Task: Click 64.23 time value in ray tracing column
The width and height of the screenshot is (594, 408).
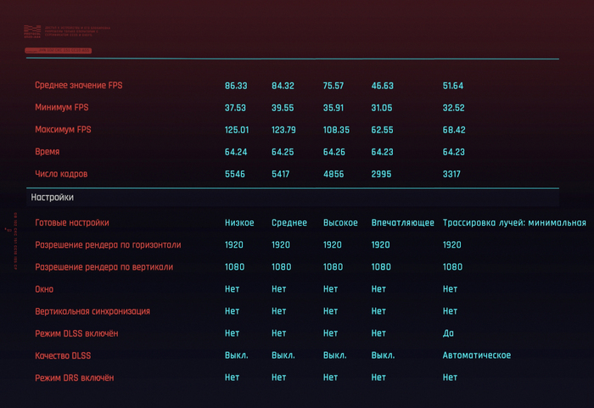Action: tap(453, 153)
